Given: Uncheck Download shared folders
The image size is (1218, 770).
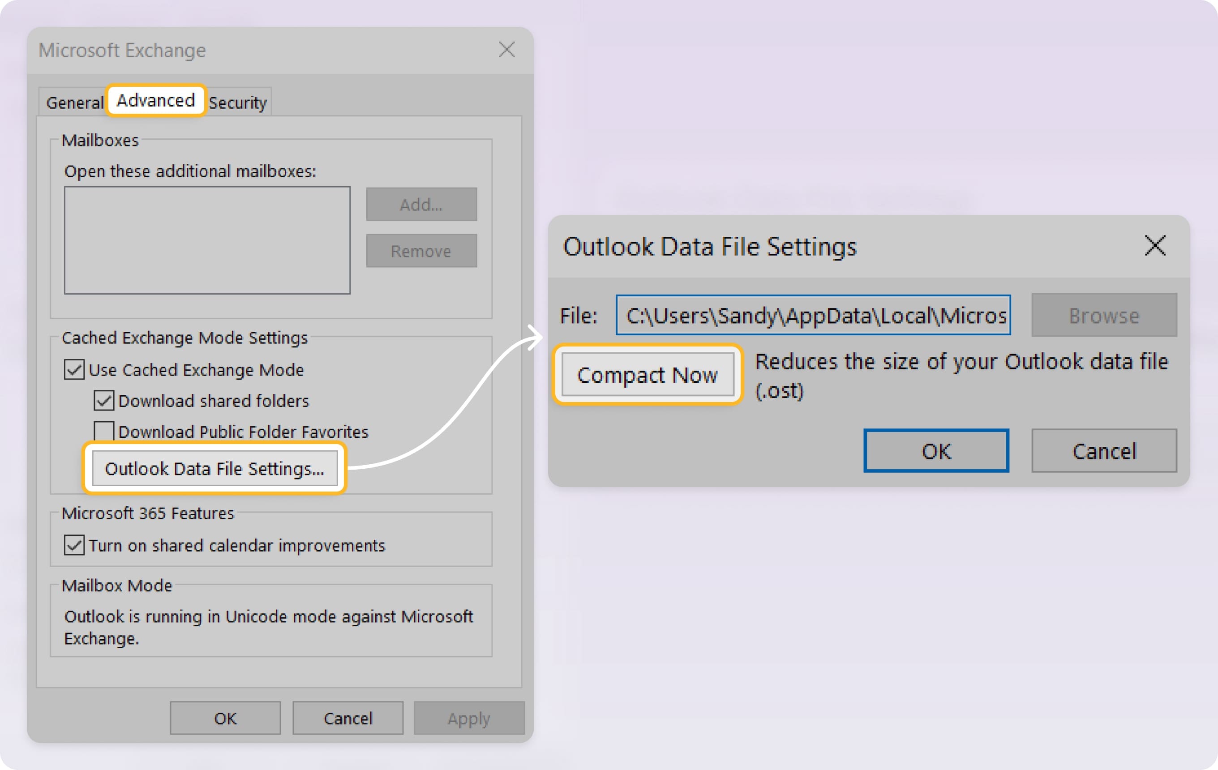Looking at the screenshot, I should coord(104,400).
